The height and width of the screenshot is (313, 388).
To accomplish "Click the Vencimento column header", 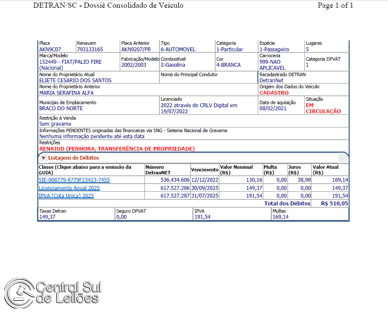I will [x=205, y=170].
